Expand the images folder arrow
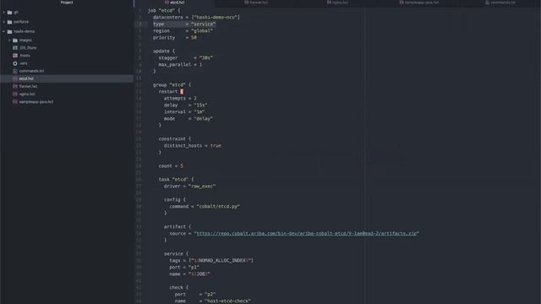 click(x=9, y=40)
